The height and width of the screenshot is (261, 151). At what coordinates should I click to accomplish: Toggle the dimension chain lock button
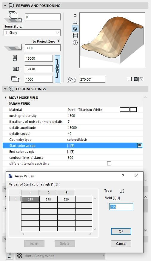pos(58,69)
